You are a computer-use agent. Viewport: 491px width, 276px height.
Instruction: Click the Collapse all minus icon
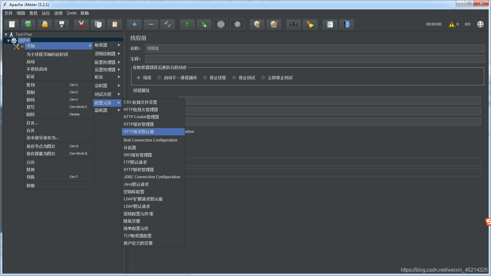(x=151, y=24)
